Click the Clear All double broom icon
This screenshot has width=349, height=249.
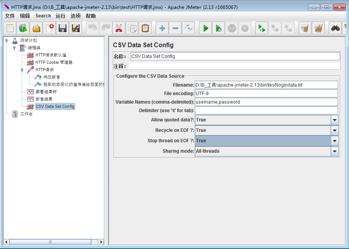[318, 28]
